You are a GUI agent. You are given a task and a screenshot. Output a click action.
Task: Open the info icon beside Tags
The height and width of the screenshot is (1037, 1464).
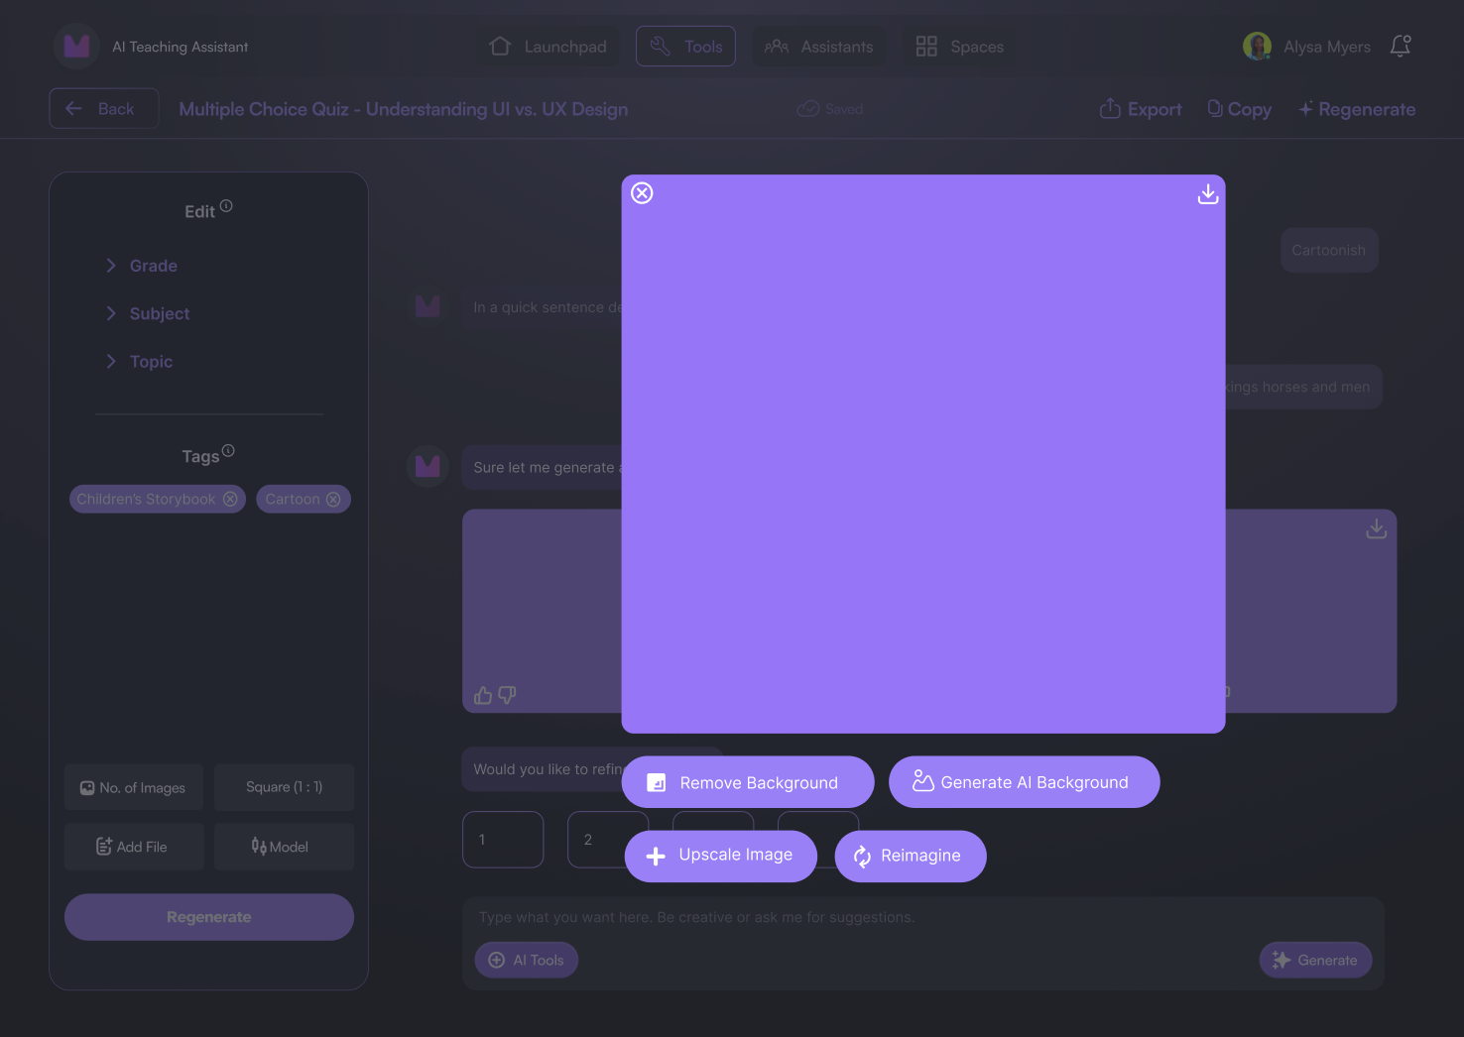(228, 451)
